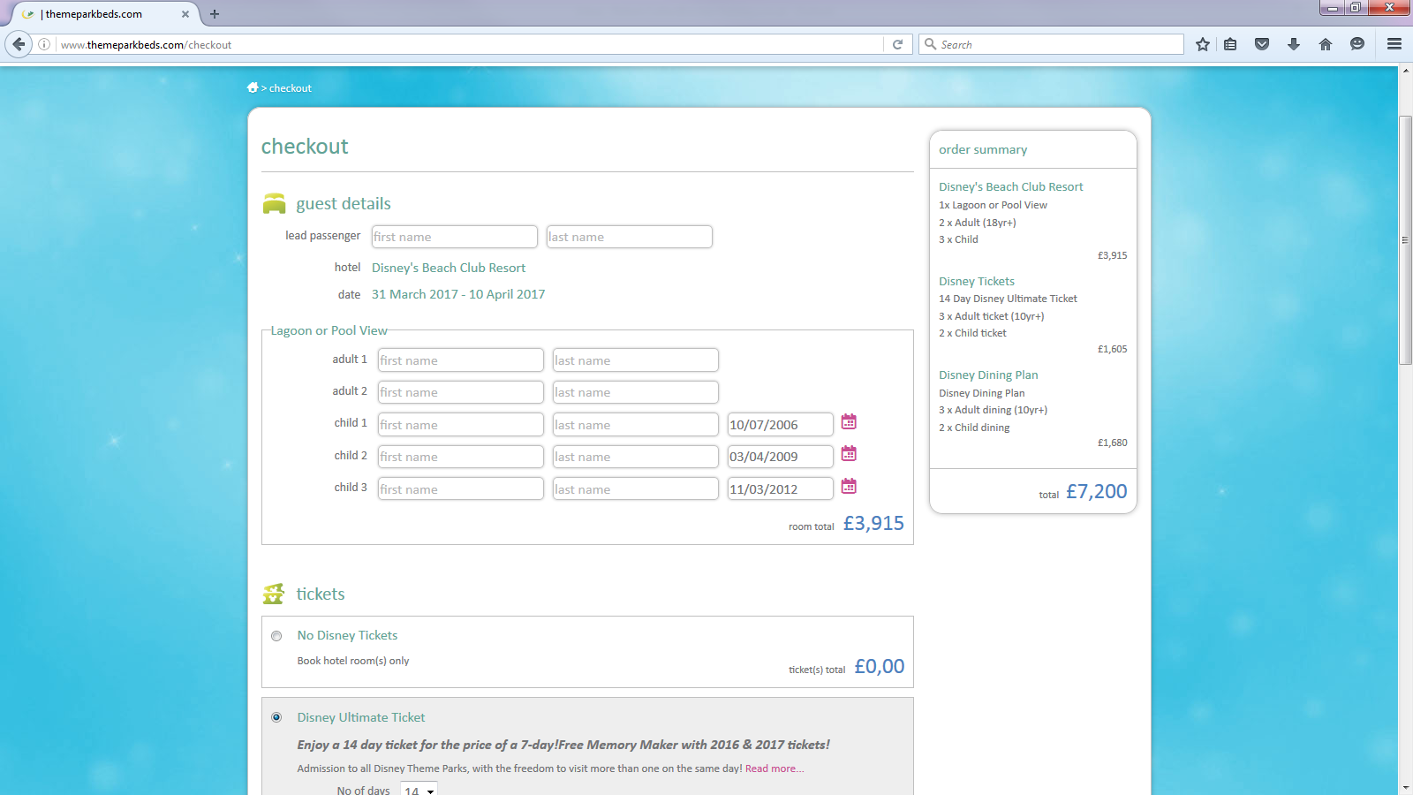Screen dimensions: 1413x795
Task: Select Disney Ultimate Ticket radio button
Action: pyautogui.click(x=276, y=717)
